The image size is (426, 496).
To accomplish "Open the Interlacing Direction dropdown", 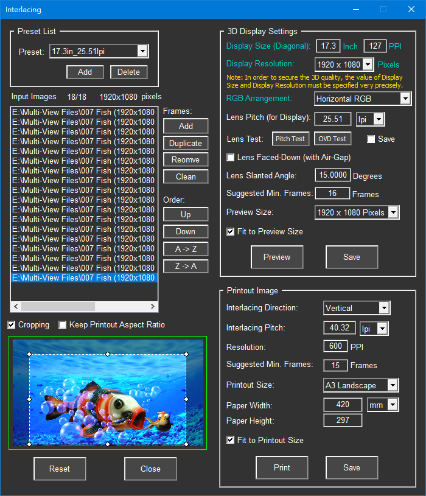I will [384, 308].
